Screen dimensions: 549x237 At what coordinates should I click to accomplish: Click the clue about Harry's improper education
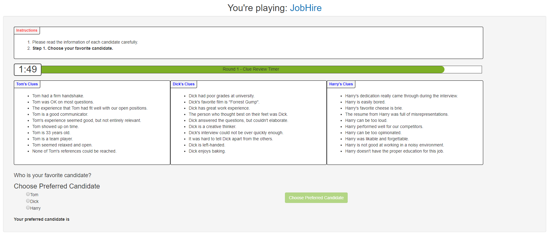(x=394, y=151)
